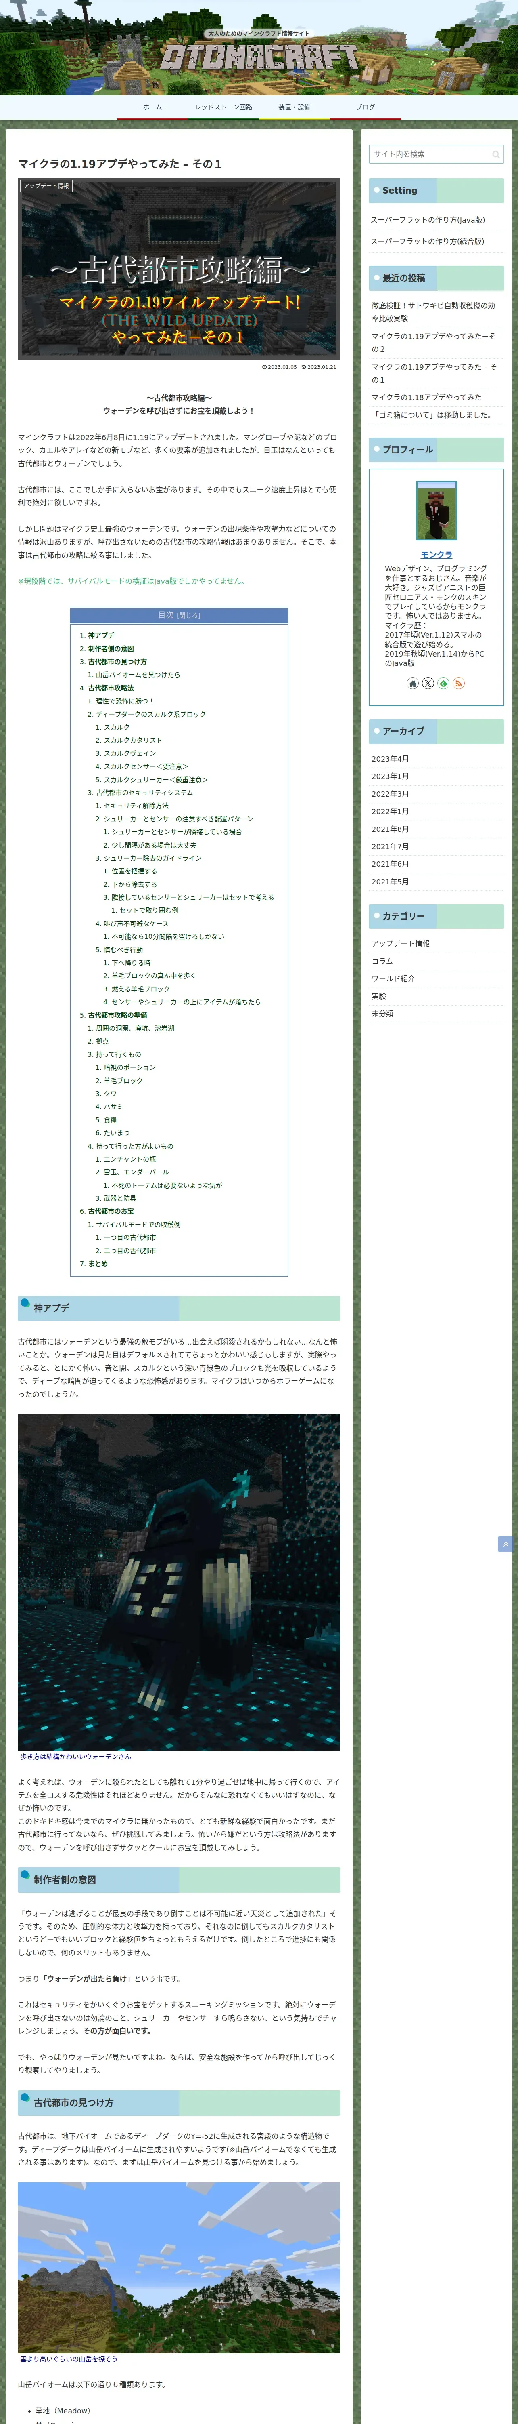518x2424 pixels.
Task: Jump to 山岳バイオームを見つけたら in contents
Action: [x=138, y=675]
